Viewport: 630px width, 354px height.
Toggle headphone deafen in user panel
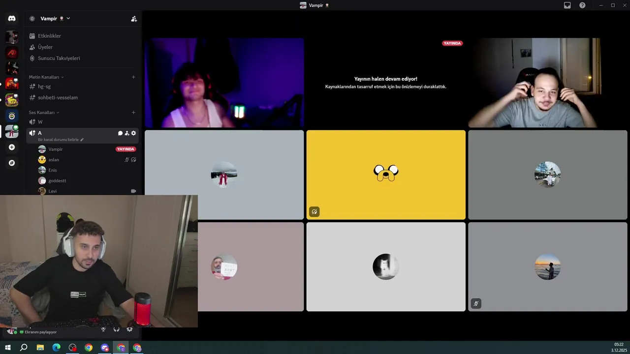pos(117,329)
